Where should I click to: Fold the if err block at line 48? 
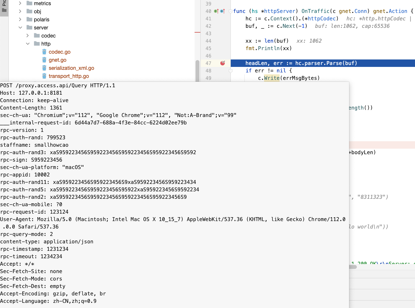point(230,70)
